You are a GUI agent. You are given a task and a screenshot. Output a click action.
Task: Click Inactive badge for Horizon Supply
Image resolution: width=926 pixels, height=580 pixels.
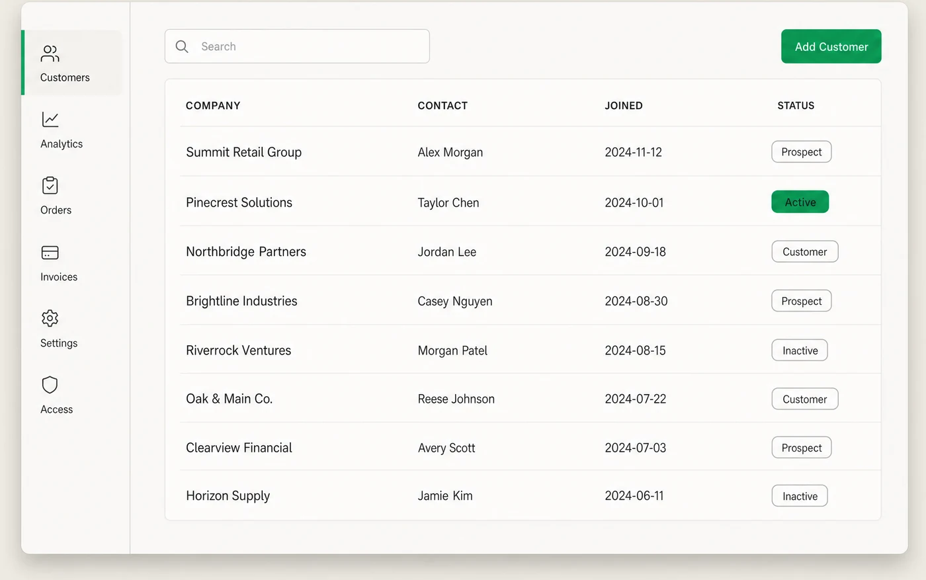click(x=800, y=496)
